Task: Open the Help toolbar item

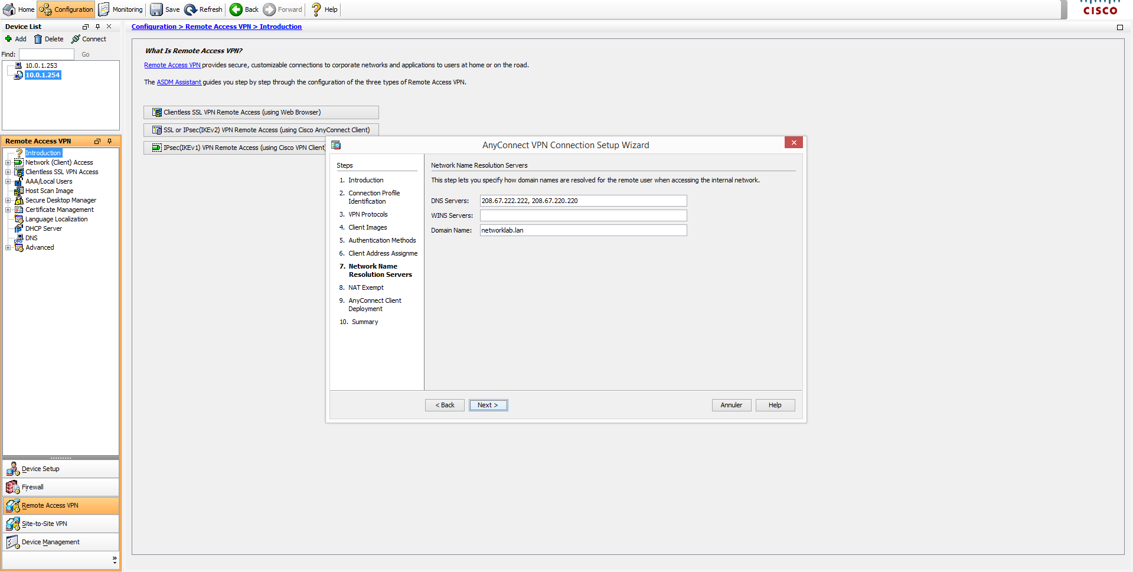Action: (x=324, y=9)
